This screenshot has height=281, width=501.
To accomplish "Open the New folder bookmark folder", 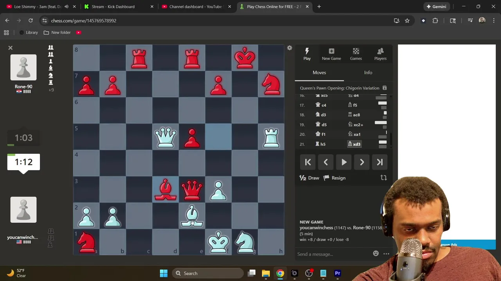I will [x=57, y=32].
